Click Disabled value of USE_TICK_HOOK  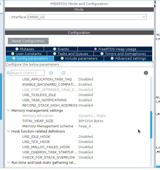[x=86, y=142]
